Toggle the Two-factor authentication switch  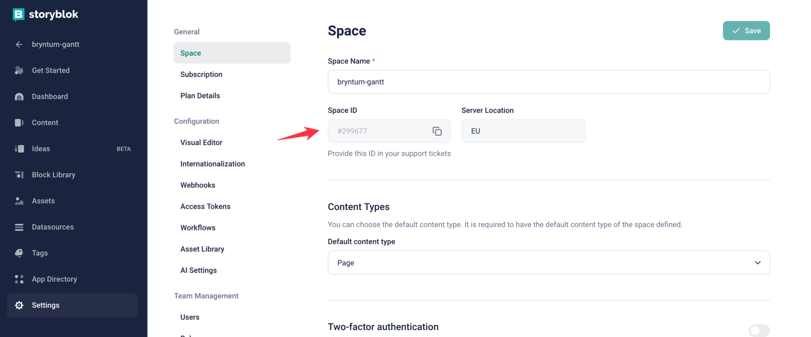(759, 330)
